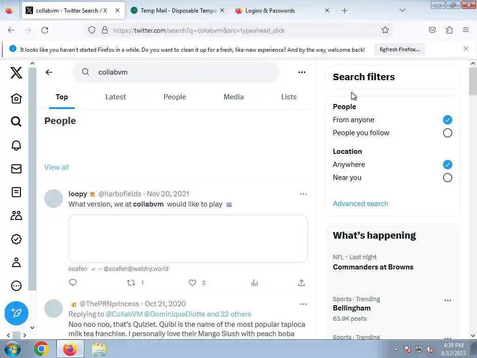Image resolution: width=477 pixels, height=358 pixels.
Task: Open Profile icon in sidebar
Action: click(x=16, y=262)
